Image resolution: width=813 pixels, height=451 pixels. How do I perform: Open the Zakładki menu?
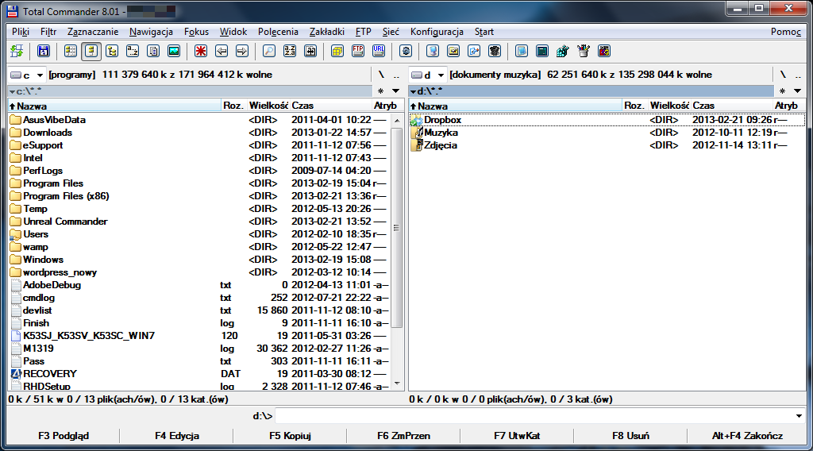(326, 32)
